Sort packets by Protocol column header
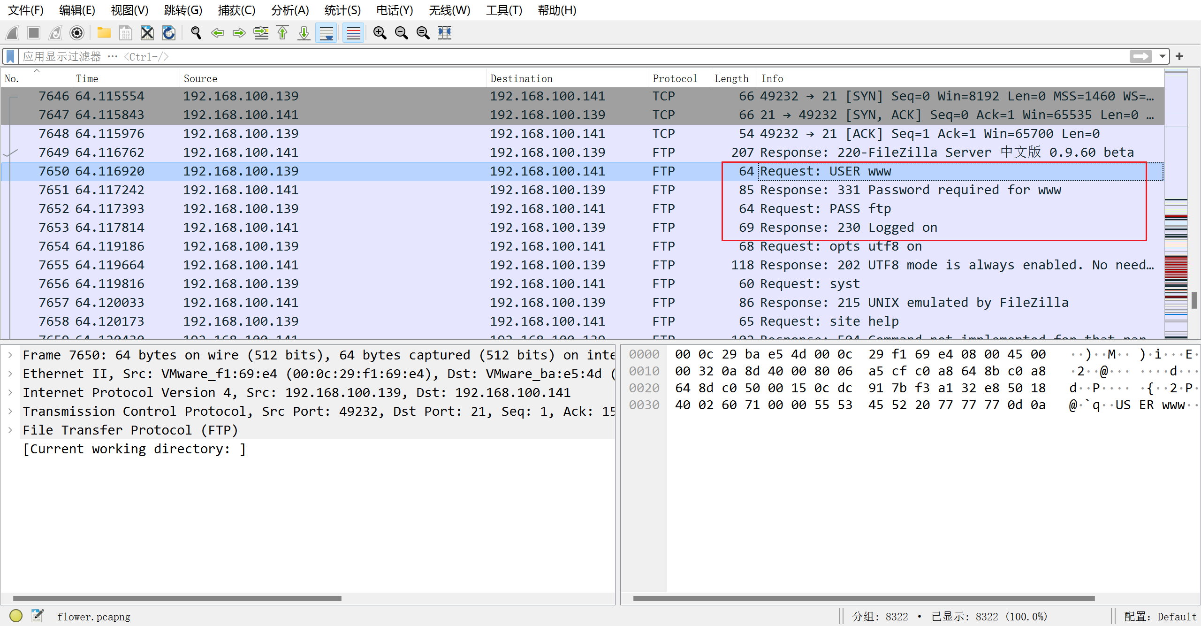 tap(675, 78)
